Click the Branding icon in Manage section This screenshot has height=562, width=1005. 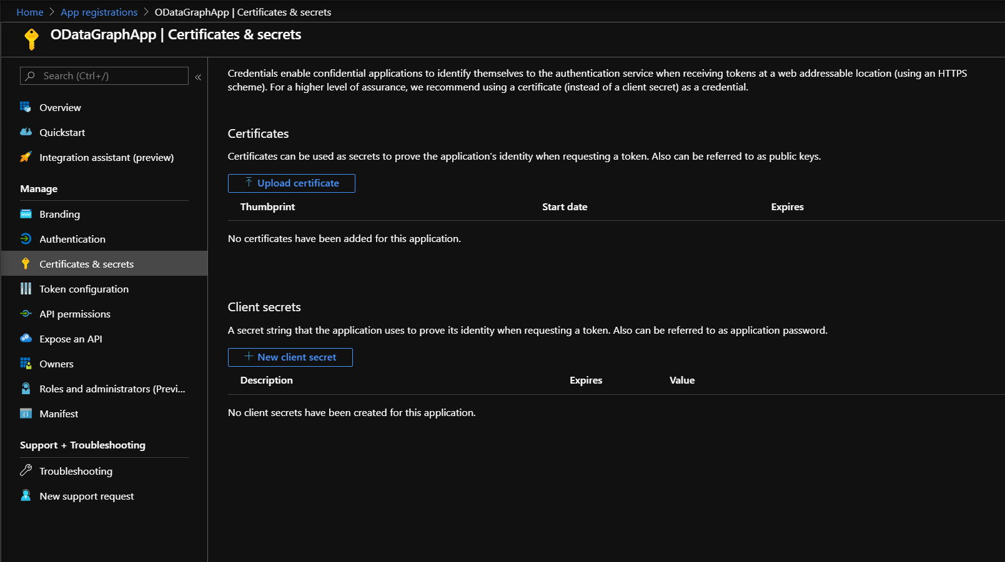pos(26,214)
